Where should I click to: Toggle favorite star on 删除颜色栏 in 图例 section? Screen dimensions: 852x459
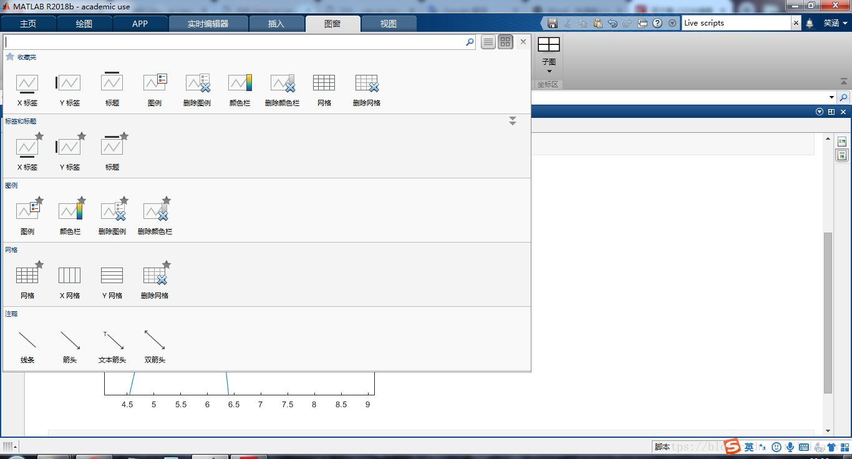coord(167,200)
